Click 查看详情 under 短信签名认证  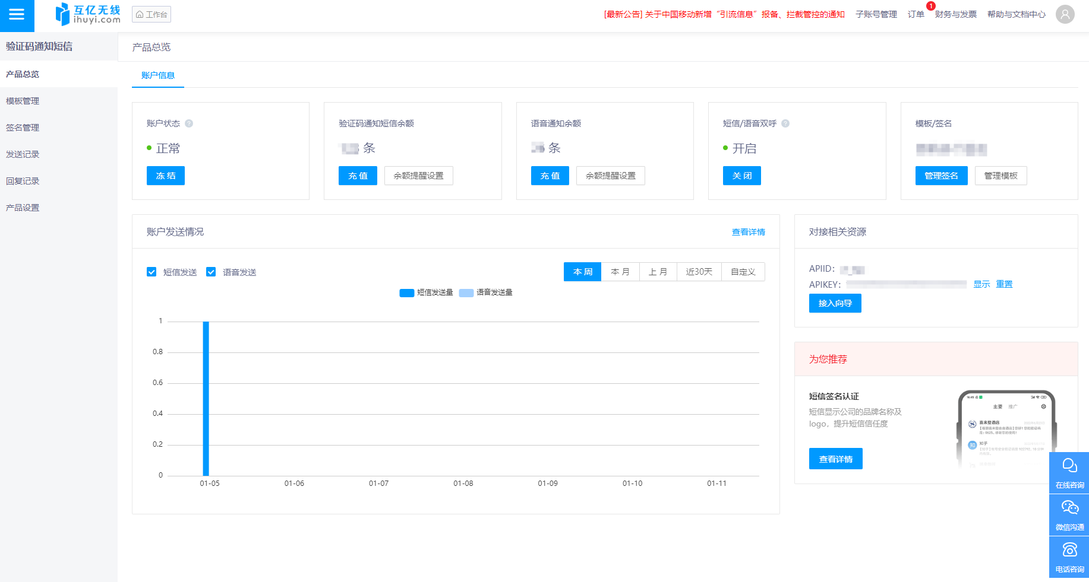pos(836,459)
